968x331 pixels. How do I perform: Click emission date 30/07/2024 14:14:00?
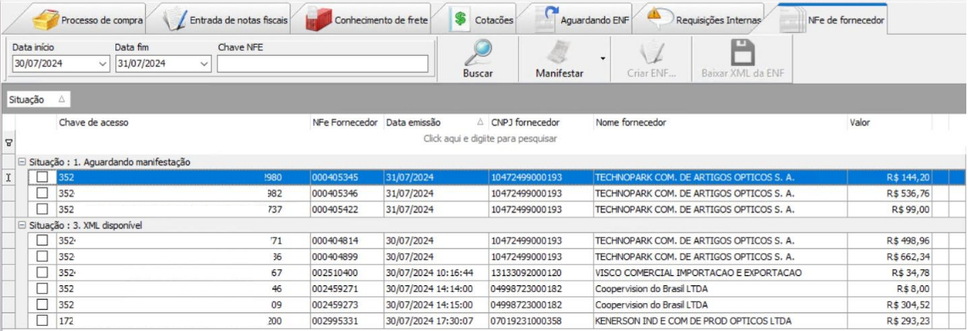(x=430, y=289)
